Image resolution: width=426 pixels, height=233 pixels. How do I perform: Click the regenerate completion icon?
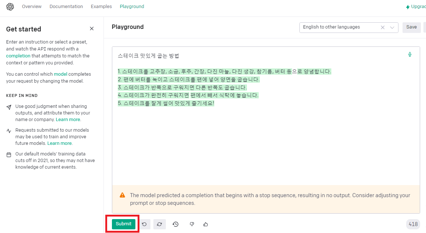(160, 224)
